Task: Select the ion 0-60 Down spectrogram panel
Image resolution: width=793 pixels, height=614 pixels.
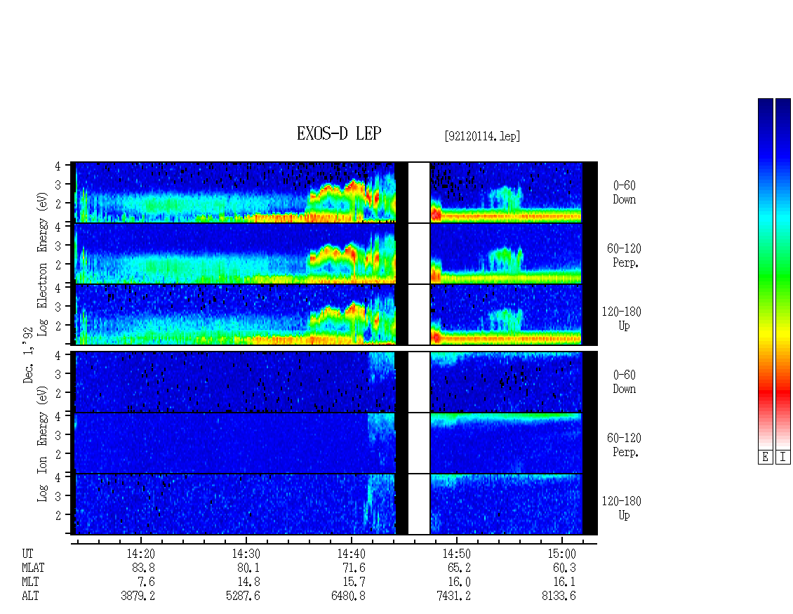Action: point(334,382)
